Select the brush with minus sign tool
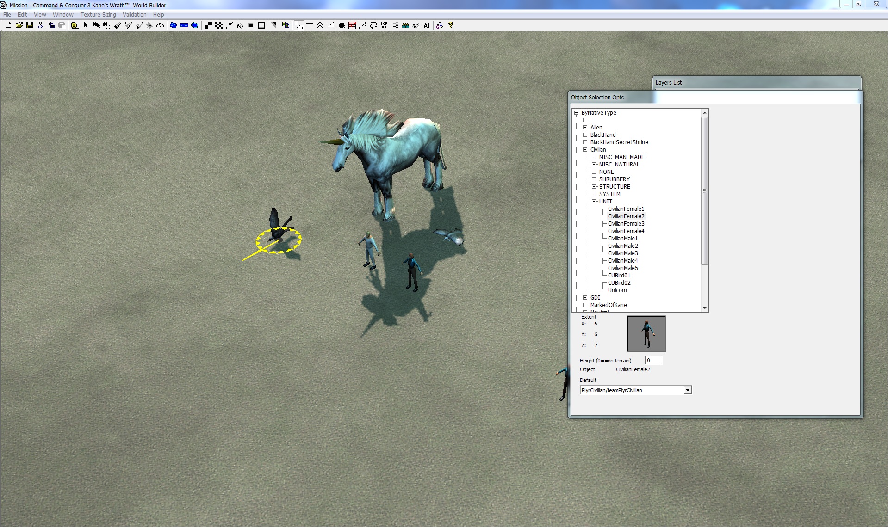 (x=139, y=25)
